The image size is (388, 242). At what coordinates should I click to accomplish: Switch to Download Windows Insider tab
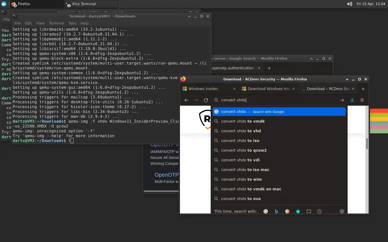268,89
